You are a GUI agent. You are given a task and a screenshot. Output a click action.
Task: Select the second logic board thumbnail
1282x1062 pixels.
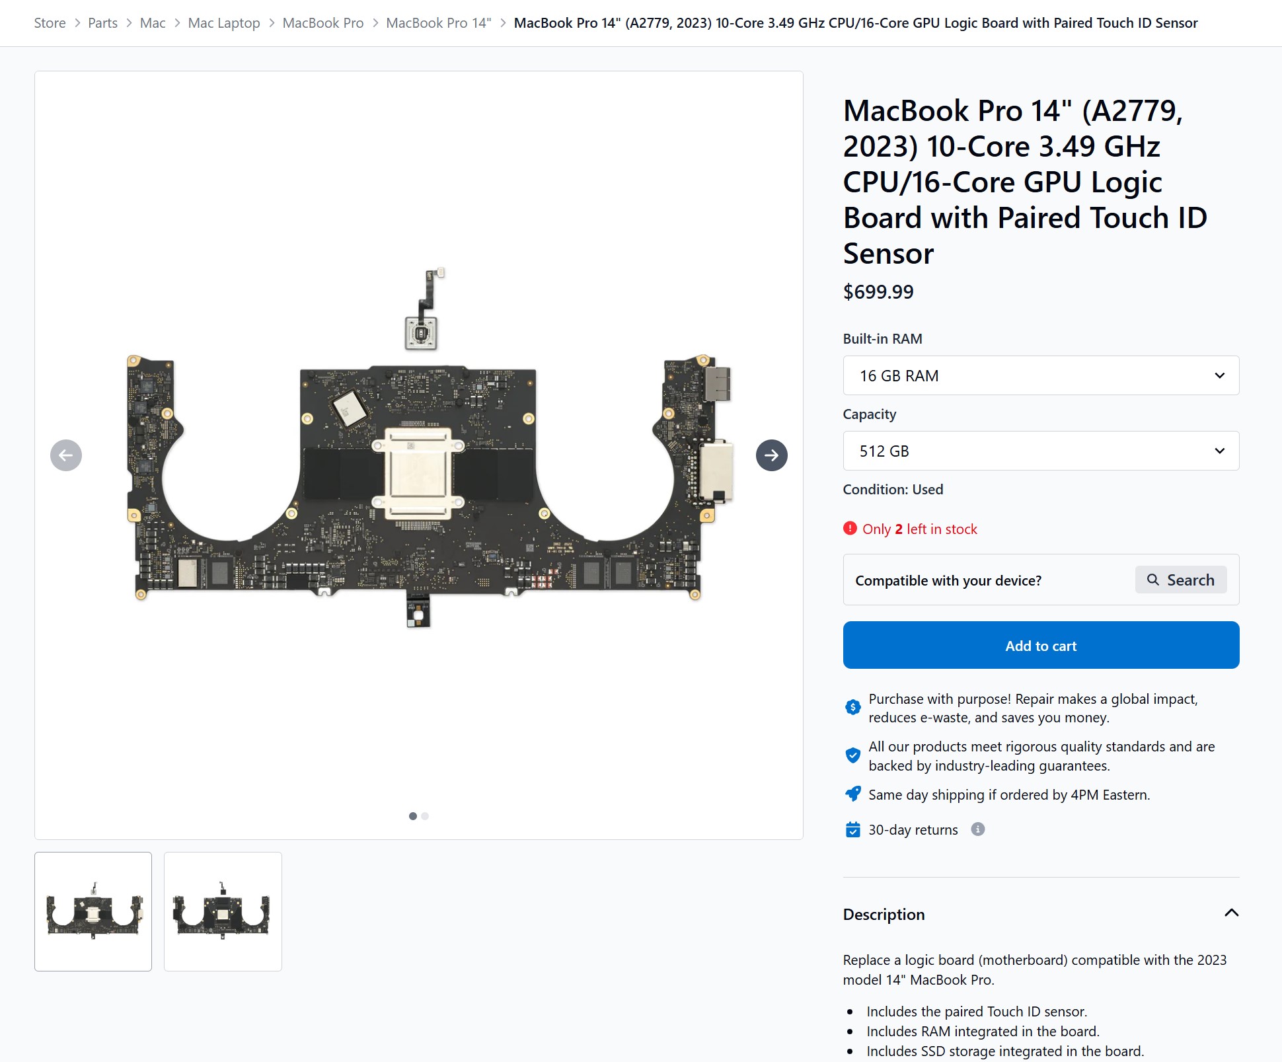coord(223,912)
